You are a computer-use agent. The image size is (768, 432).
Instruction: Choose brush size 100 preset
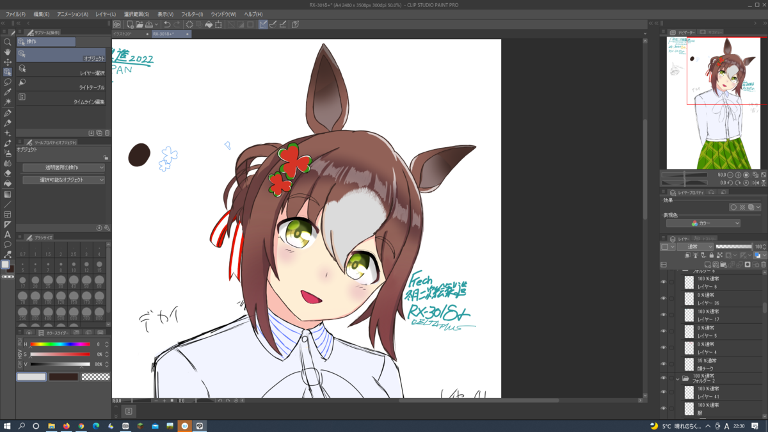[x=48, y=299]
